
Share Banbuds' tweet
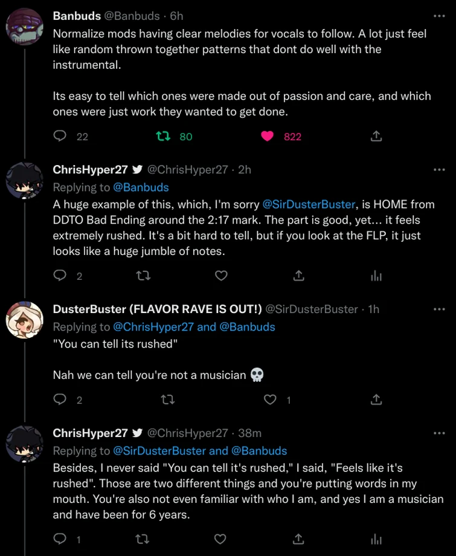376,137
